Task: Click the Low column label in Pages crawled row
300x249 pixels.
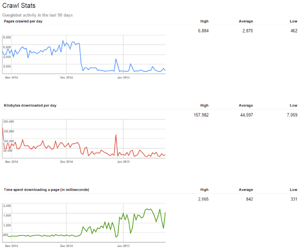Action: [x=293, y=21]
